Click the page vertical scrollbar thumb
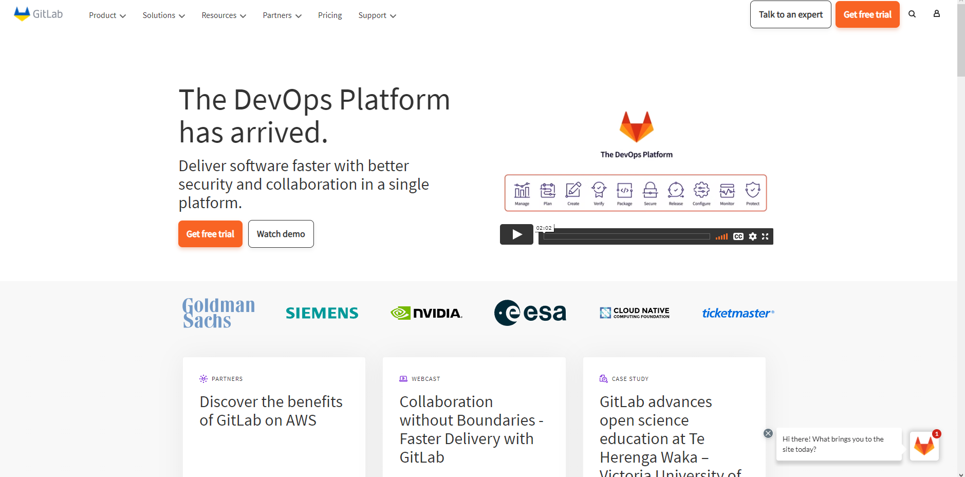The width and height of the screenshot is (965, 477). pos(961,40)
